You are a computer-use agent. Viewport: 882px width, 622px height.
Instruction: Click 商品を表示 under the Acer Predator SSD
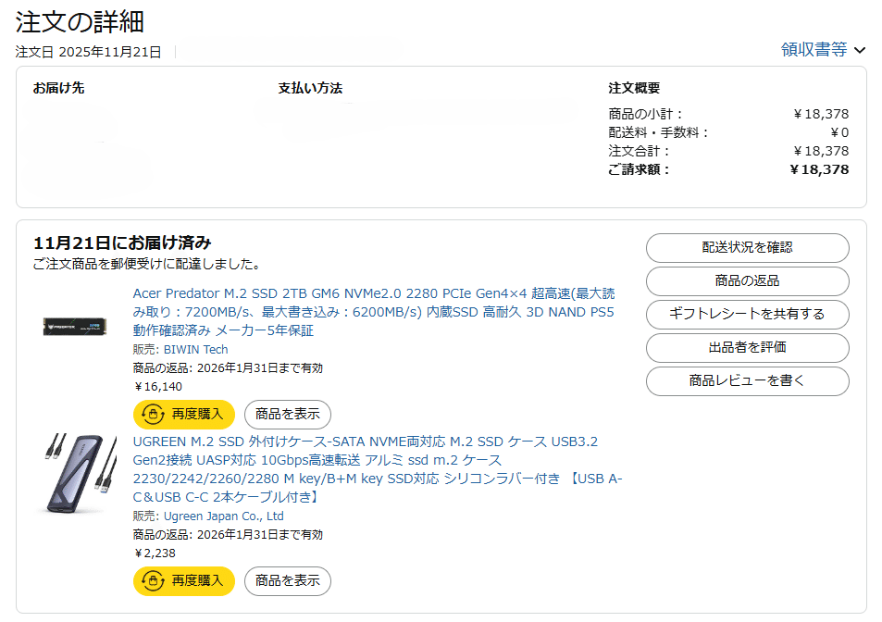[286, 415]
